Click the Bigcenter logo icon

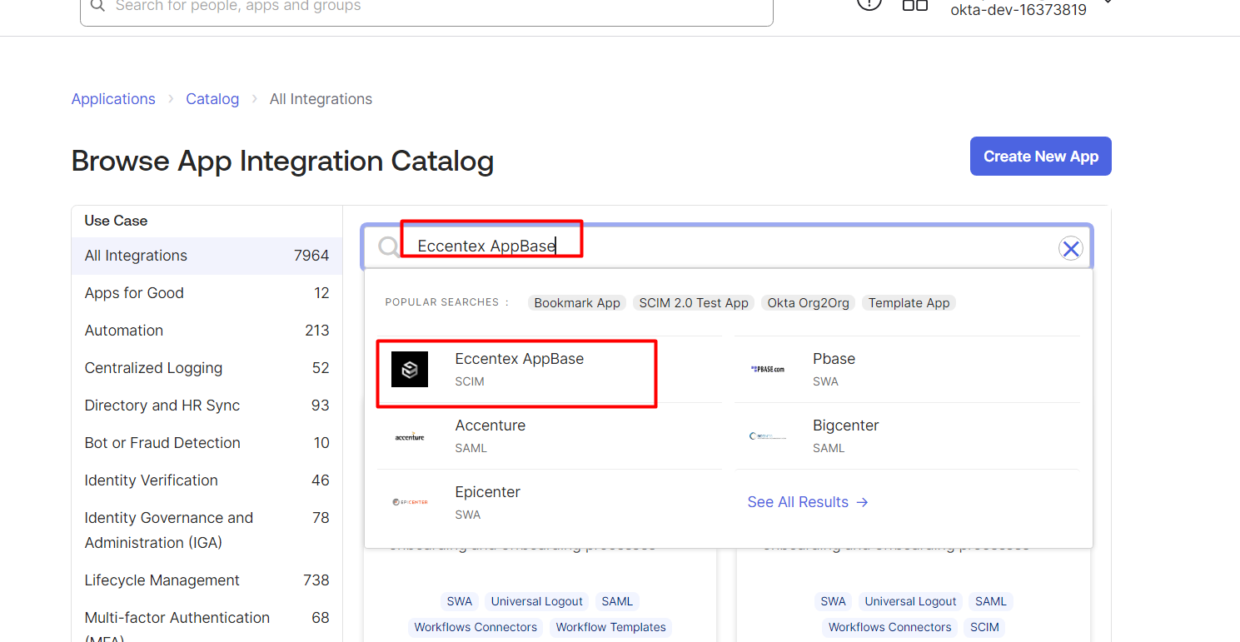tap(767, 435)
